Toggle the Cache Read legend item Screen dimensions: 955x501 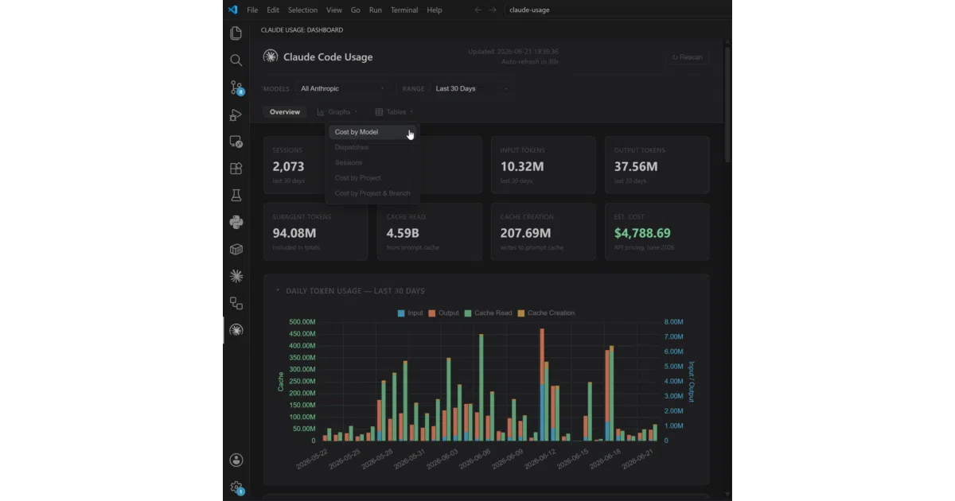(x=488, y=313)
